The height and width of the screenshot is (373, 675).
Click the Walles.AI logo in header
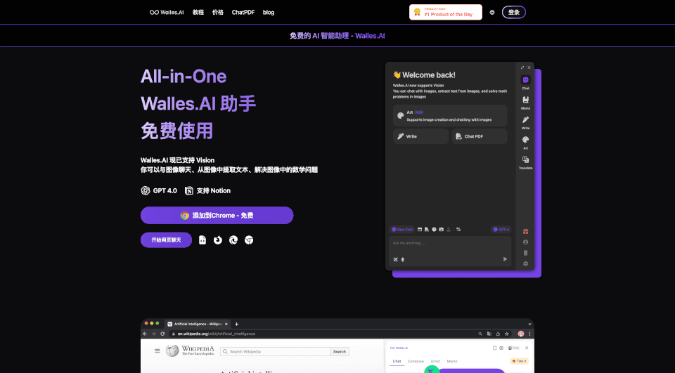tap(167, 12)
